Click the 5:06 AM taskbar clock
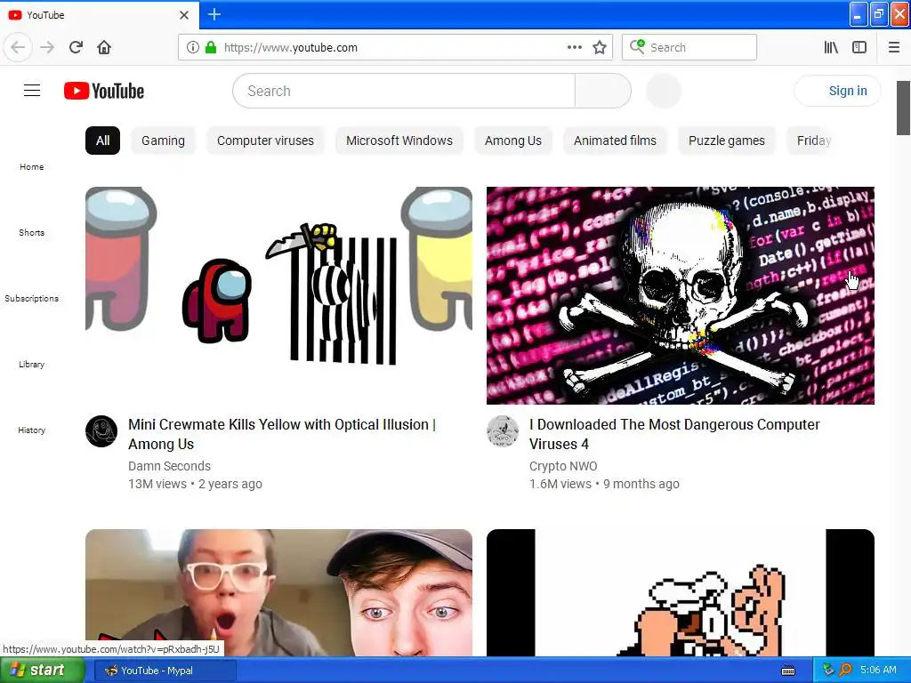This screenshot has width=911, height=683. (878, 670)
